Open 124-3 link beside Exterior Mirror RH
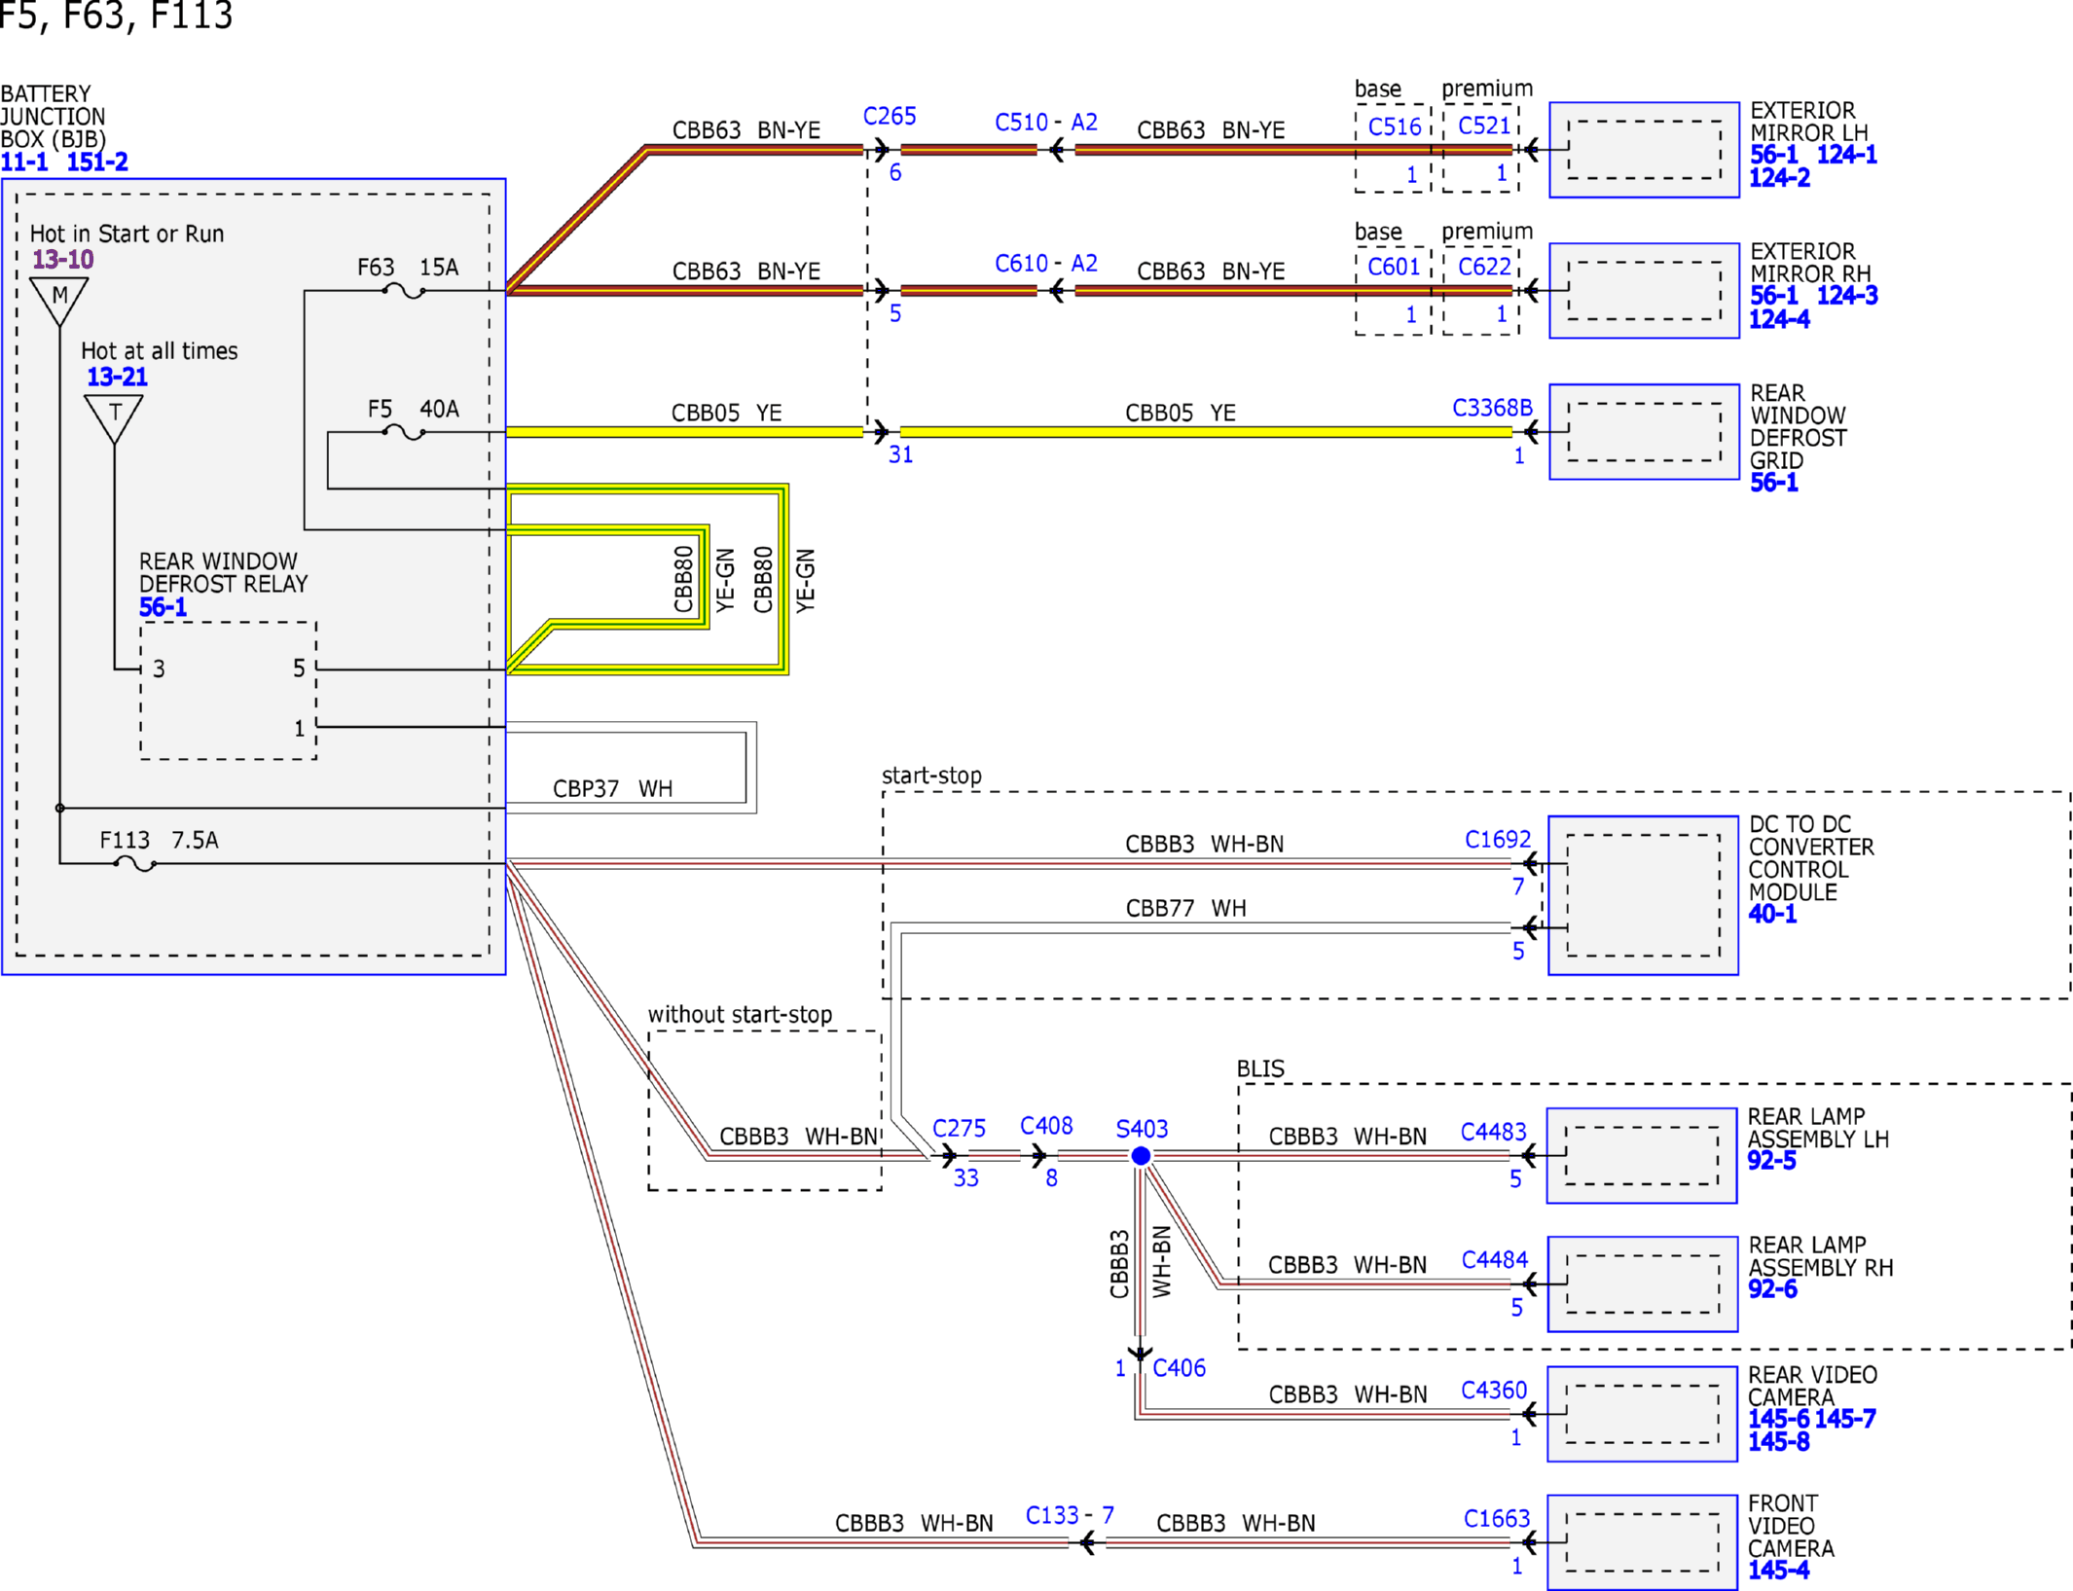This screenshot has width=2073, height=1591. click(1846, 296)
